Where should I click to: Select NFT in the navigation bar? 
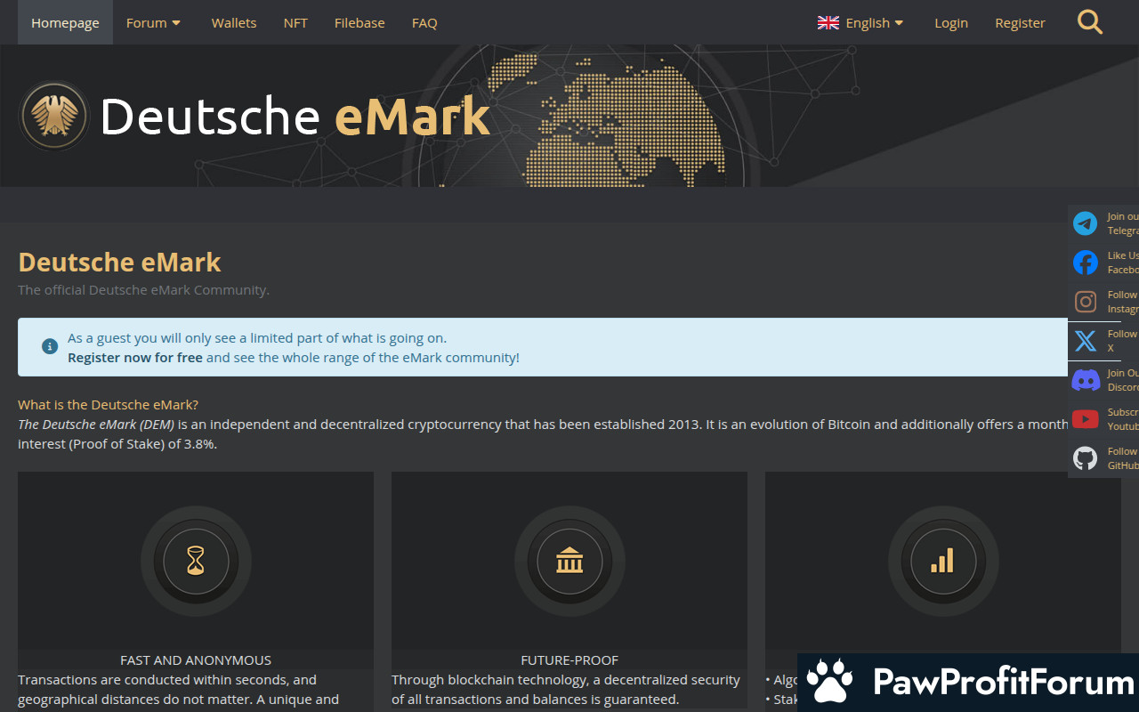pos(295,23)
